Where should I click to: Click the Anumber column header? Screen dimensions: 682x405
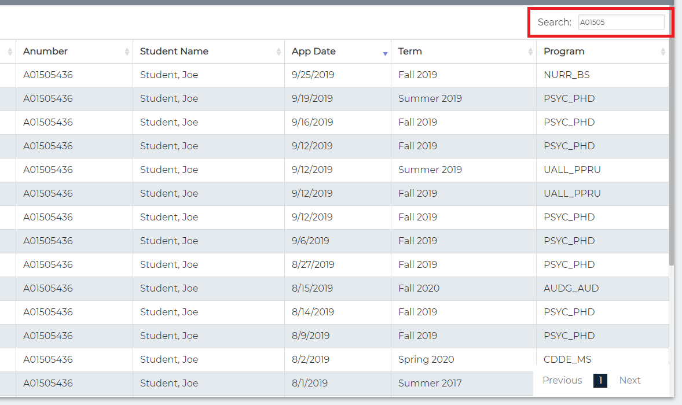coord(45,51)
